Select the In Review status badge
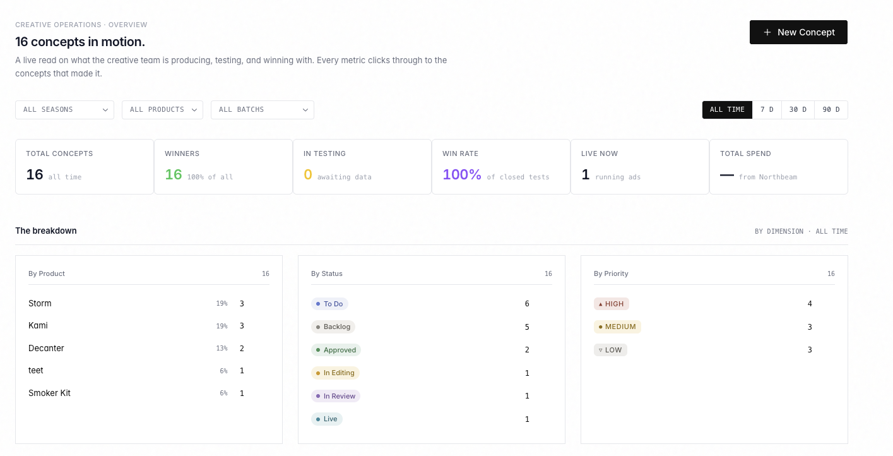This screenshot has width=893, height=456. (x=336, y=396)
